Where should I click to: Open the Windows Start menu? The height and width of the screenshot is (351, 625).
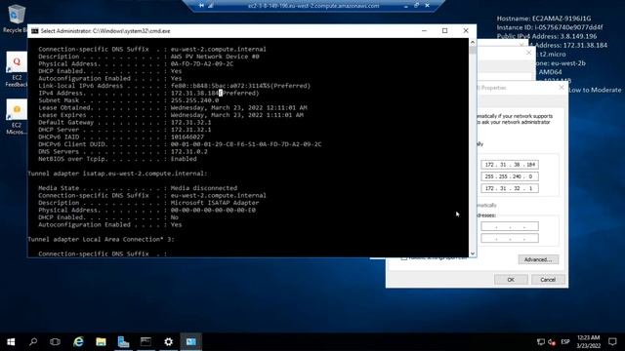point(11,341)
